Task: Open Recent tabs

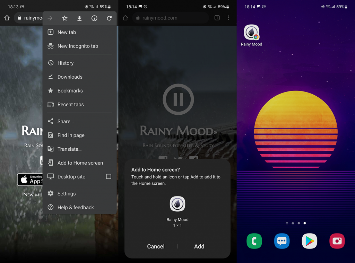Action: coord(79,104)
